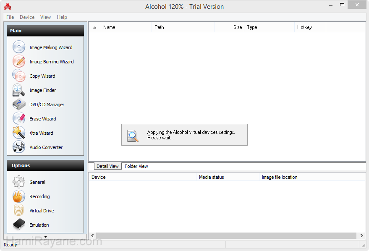Click the sort arrow column header
This screenshot has height=251, width=369.
click(x=94, y=27)
